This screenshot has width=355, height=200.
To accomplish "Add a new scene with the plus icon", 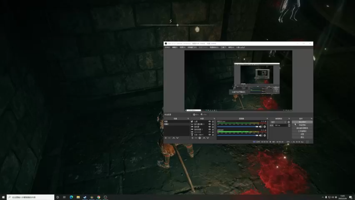I will (x=166, y=138).
